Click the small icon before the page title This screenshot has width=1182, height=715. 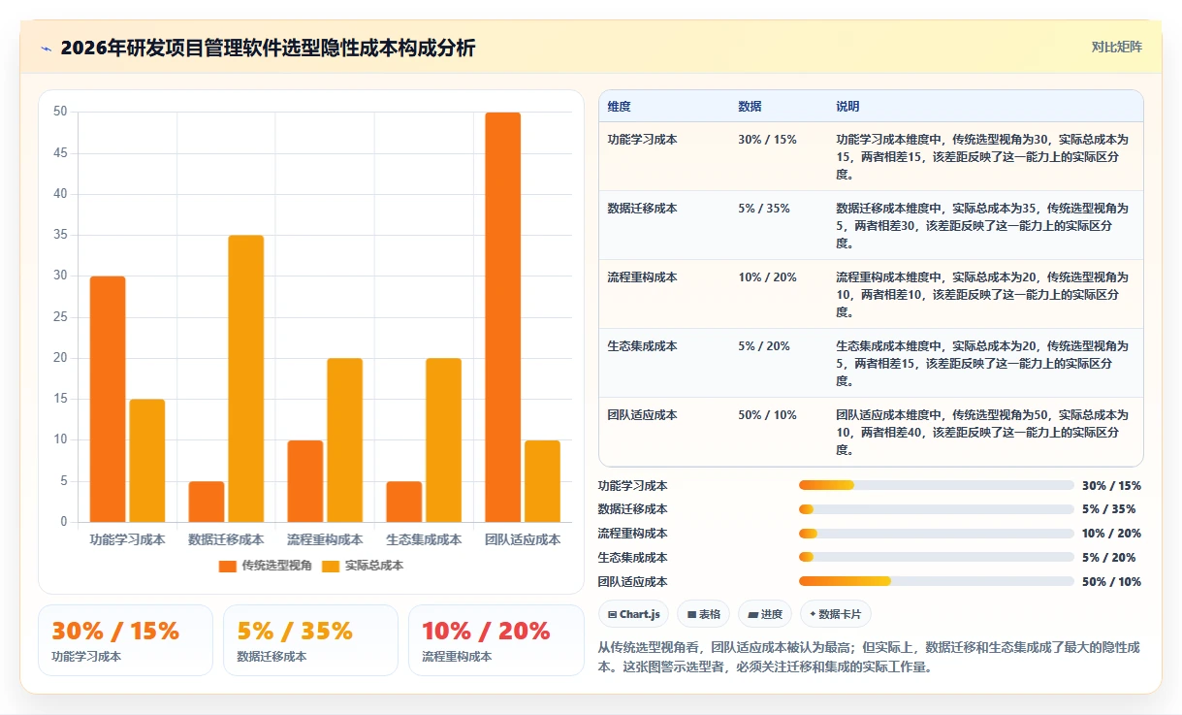46,49
